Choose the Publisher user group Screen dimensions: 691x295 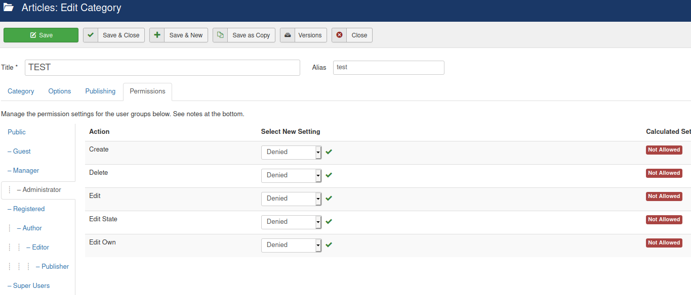pyautogui.click(x=55, y=266)
